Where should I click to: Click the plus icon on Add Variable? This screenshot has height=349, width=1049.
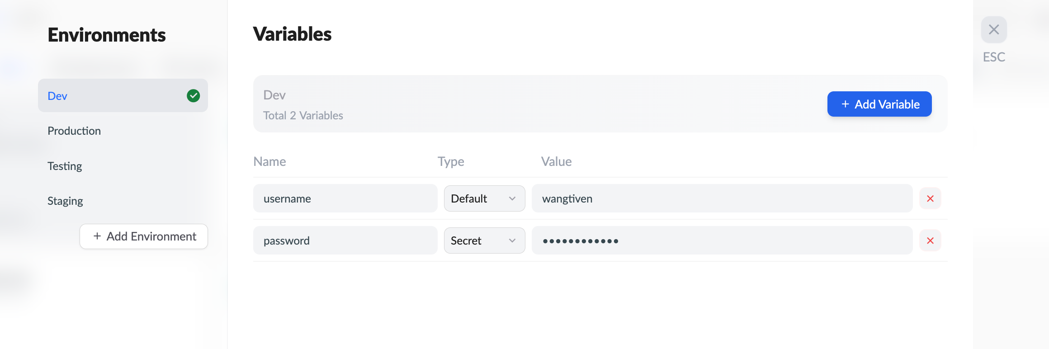point(845,104)
